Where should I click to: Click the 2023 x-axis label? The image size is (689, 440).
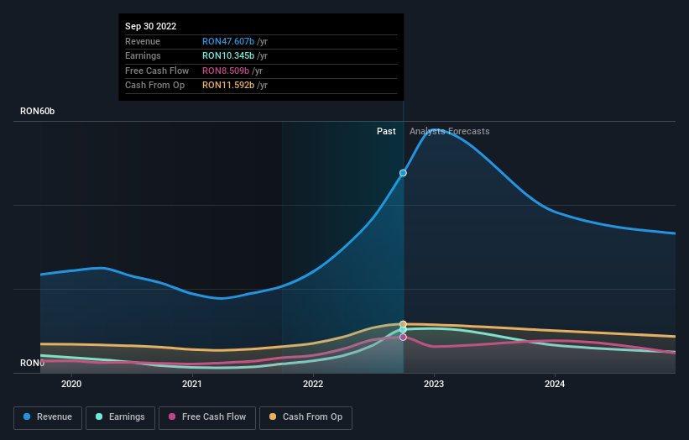[434, 384]
